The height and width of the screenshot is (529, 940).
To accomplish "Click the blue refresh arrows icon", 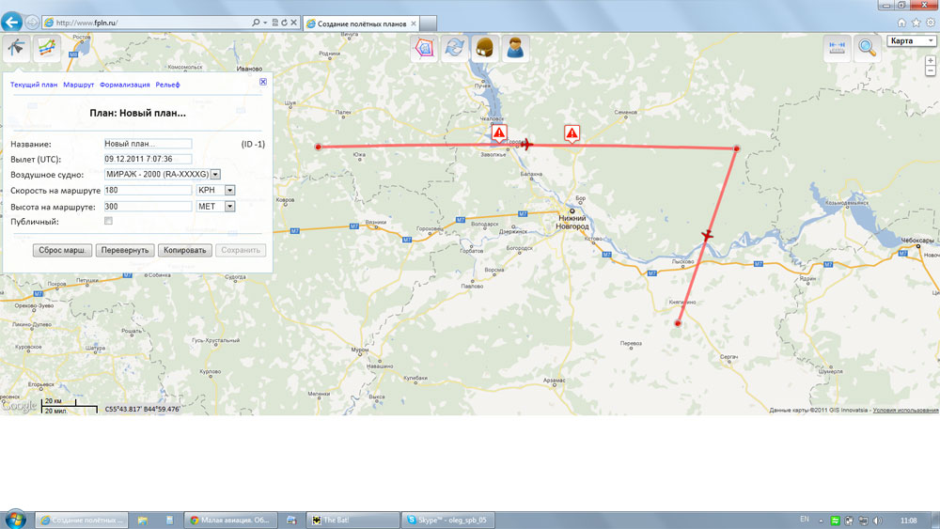I will [456, 48].
